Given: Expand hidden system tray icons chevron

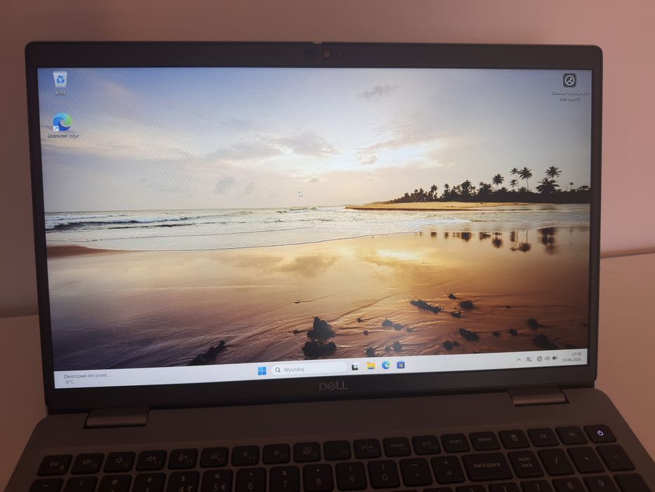Looking at the screenshot, I should (519, 360).
